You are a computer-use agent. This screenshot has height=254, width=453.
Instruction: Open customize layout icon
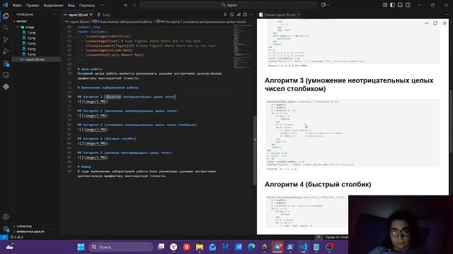point(385,5)
